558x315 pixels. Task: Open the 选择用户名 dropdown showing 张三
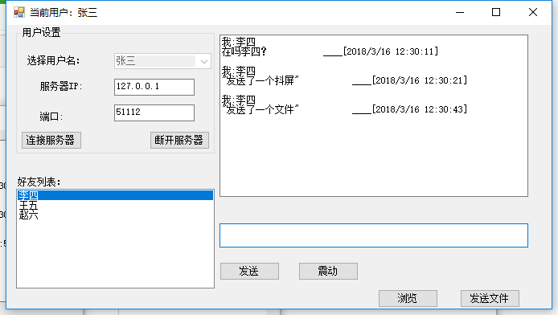coord(162,61)
